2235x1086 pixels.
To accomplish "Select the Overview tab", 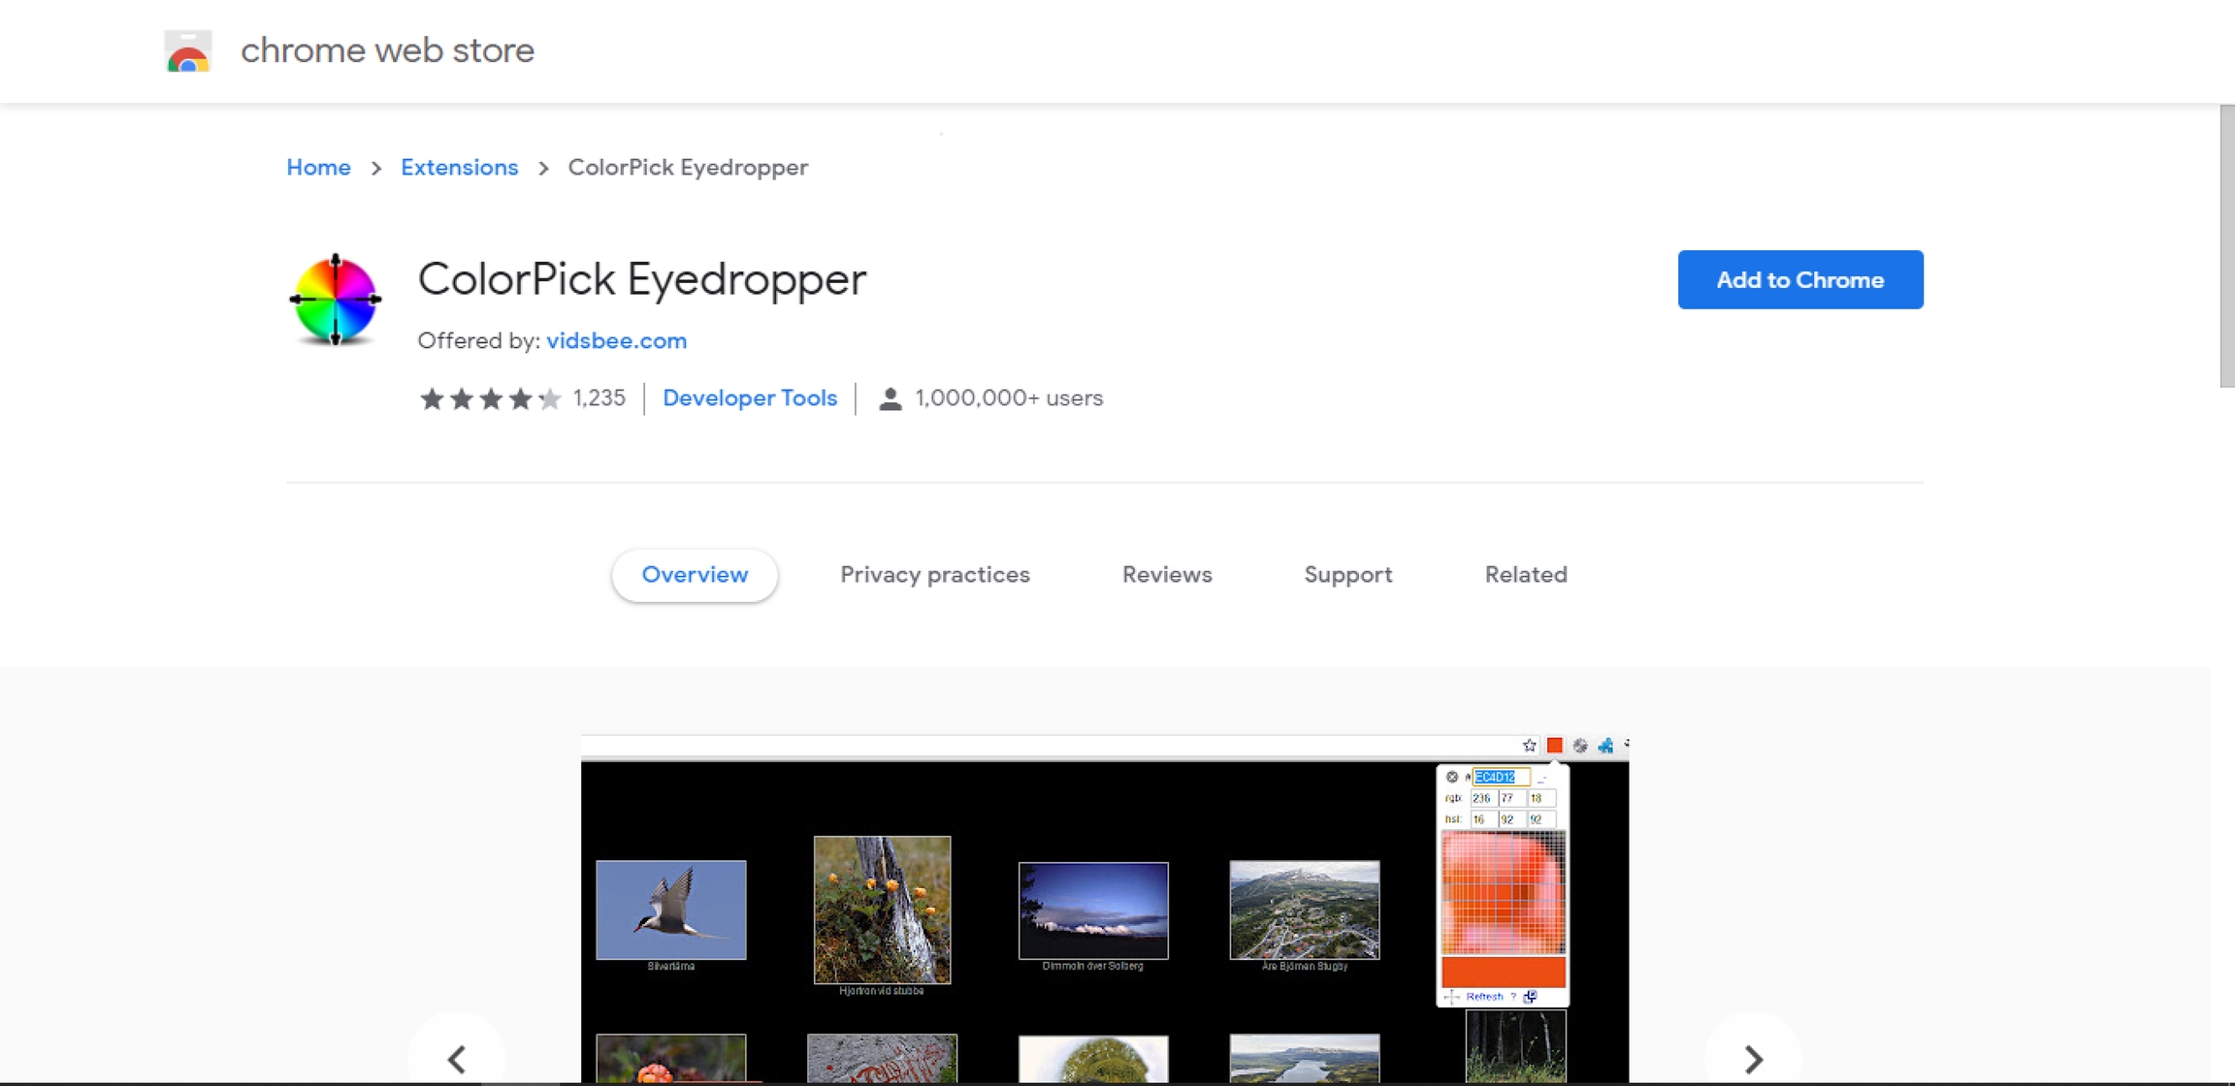I will [x=695, y=575].
